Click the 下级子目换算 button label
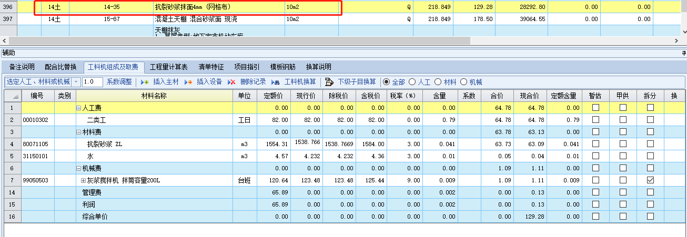 pos(357,82)
